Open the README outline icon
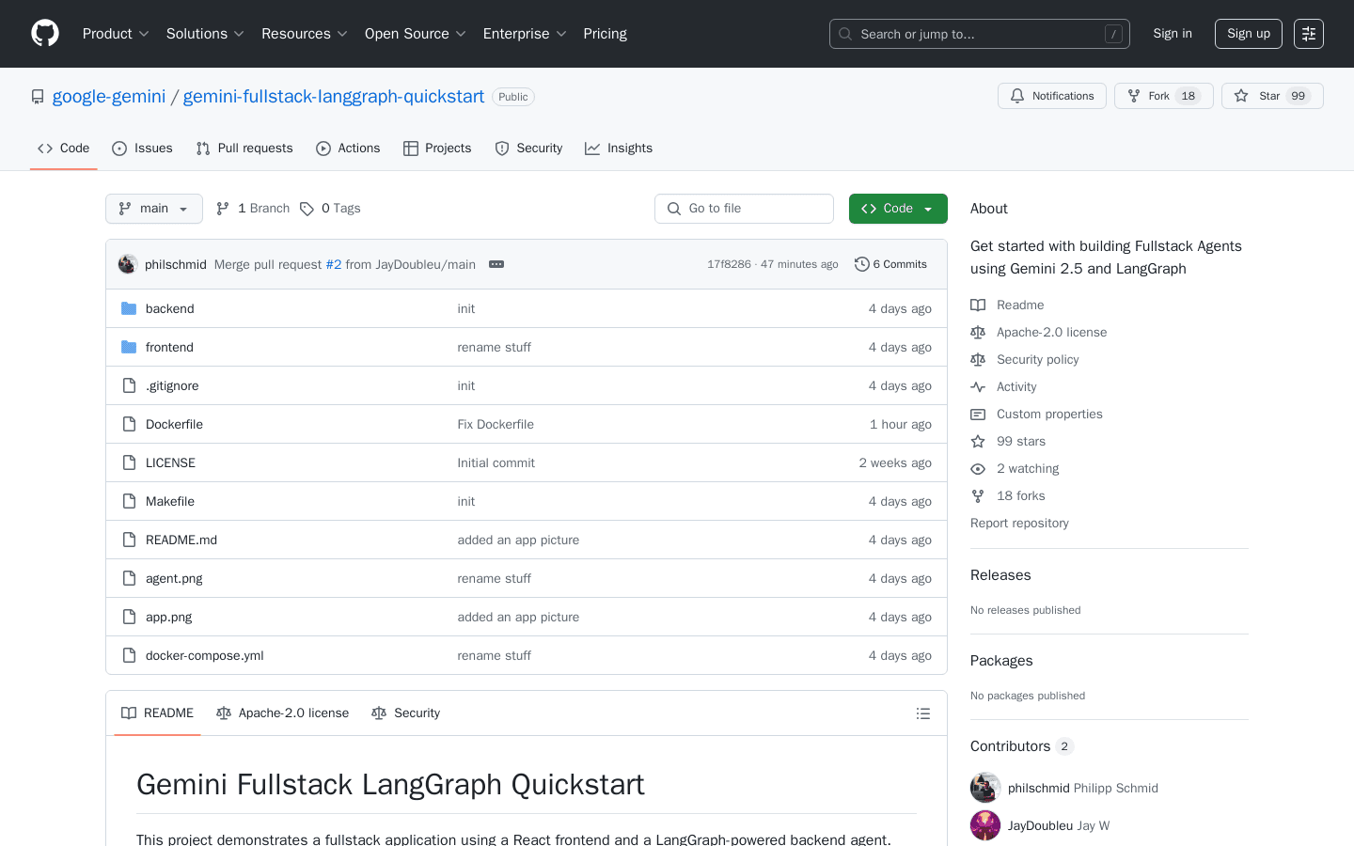 click(x=923, y=713)
